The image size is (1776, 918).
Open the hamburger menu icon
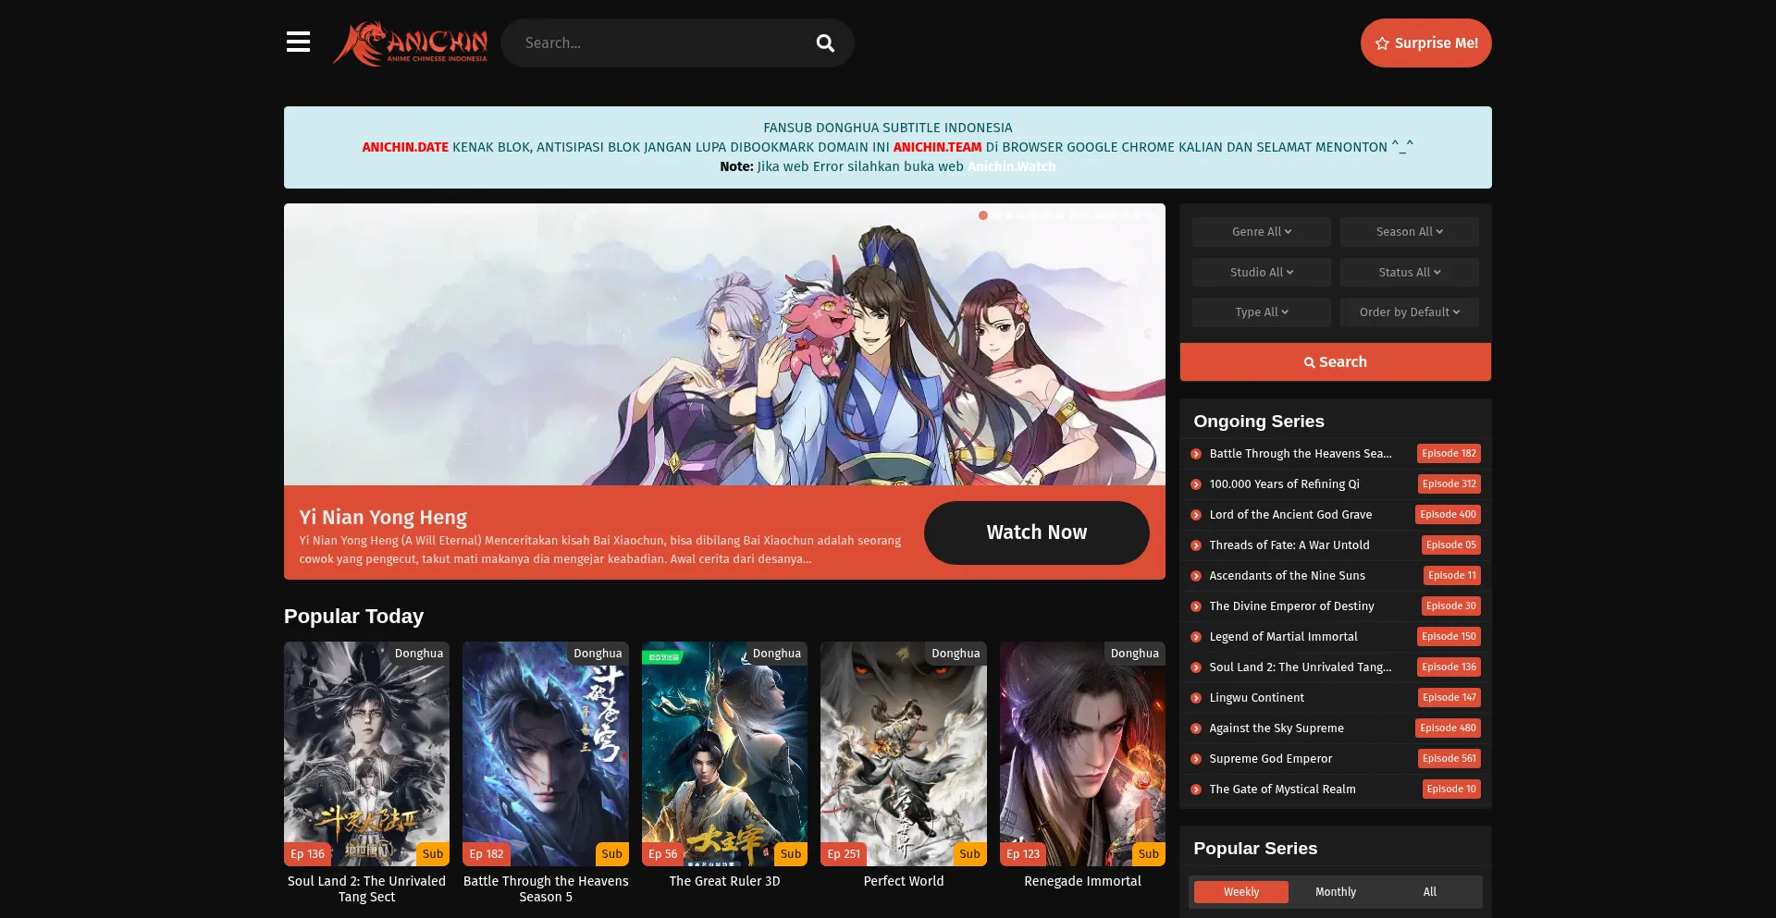[x=298, y=43]
